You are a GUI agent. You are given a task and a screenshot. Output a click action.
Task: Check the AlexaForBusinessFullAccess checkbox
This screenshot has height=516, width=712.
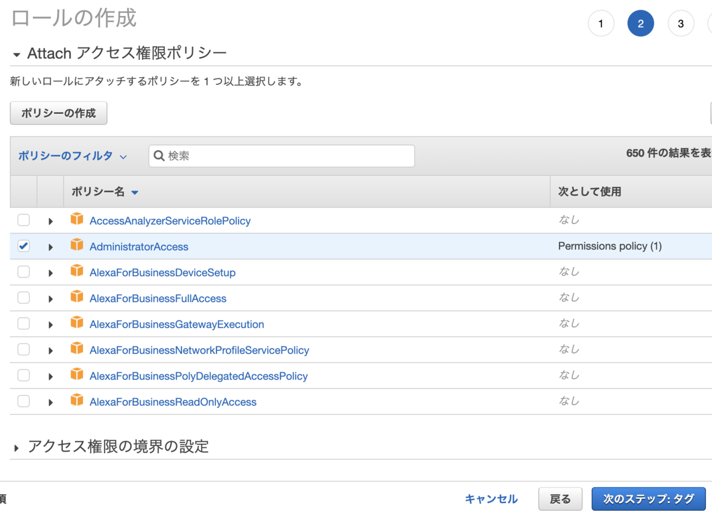tap(23, 298)
